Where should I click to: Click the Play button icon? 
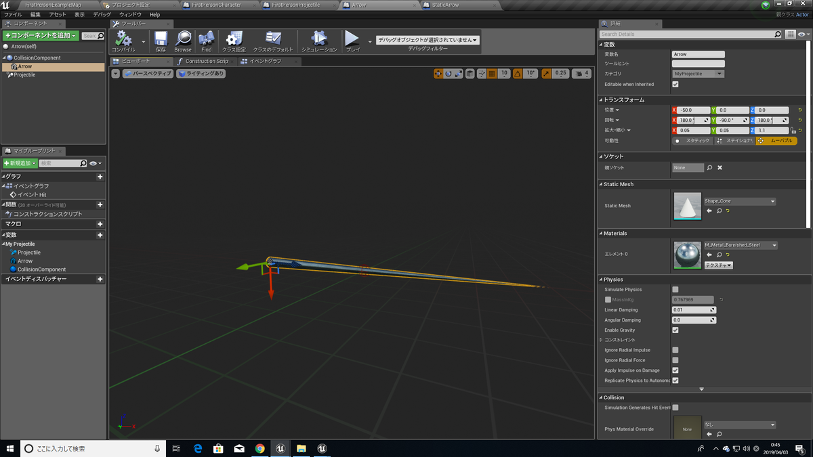[352, 39]
